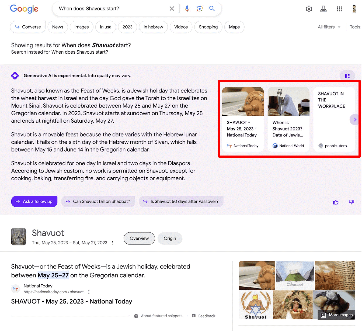Give thumbs down to AI answer
The height and width of the screenshot is (331, 362).
coord(351,202)
